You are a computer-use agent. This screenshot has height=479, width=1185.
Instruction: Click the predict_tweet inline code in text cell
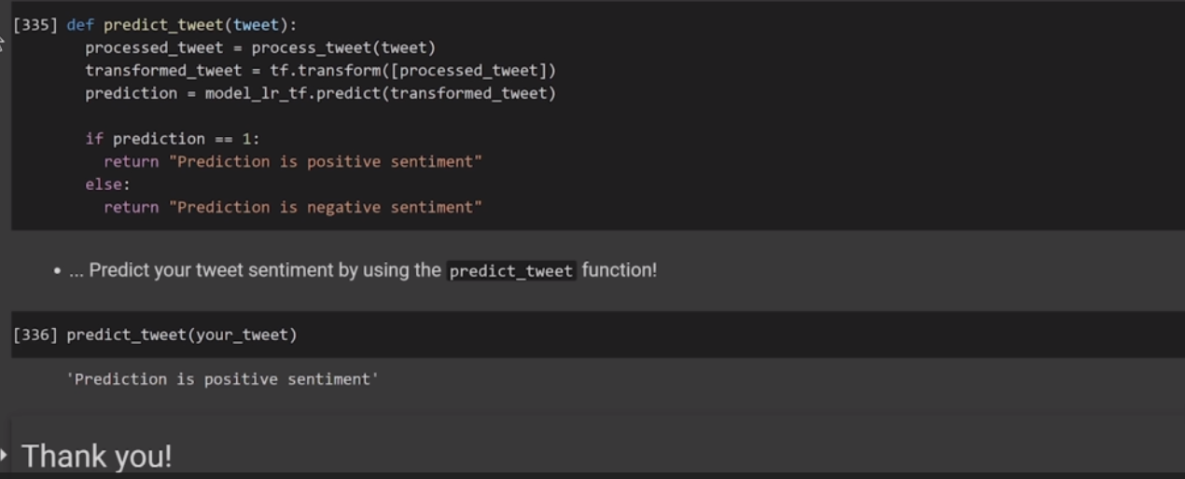coord(511,271)
